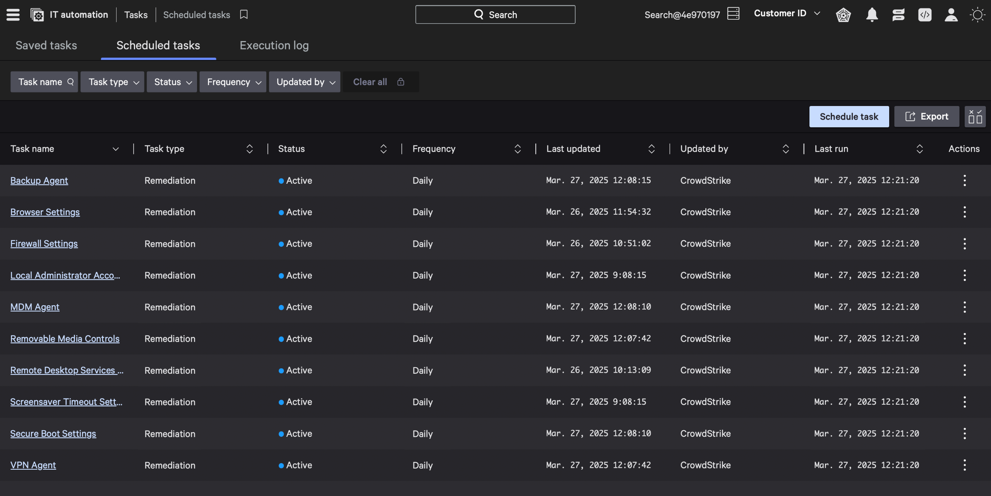Expand the Status filter dropdown

pyautogui.click(x=172, y=82)
